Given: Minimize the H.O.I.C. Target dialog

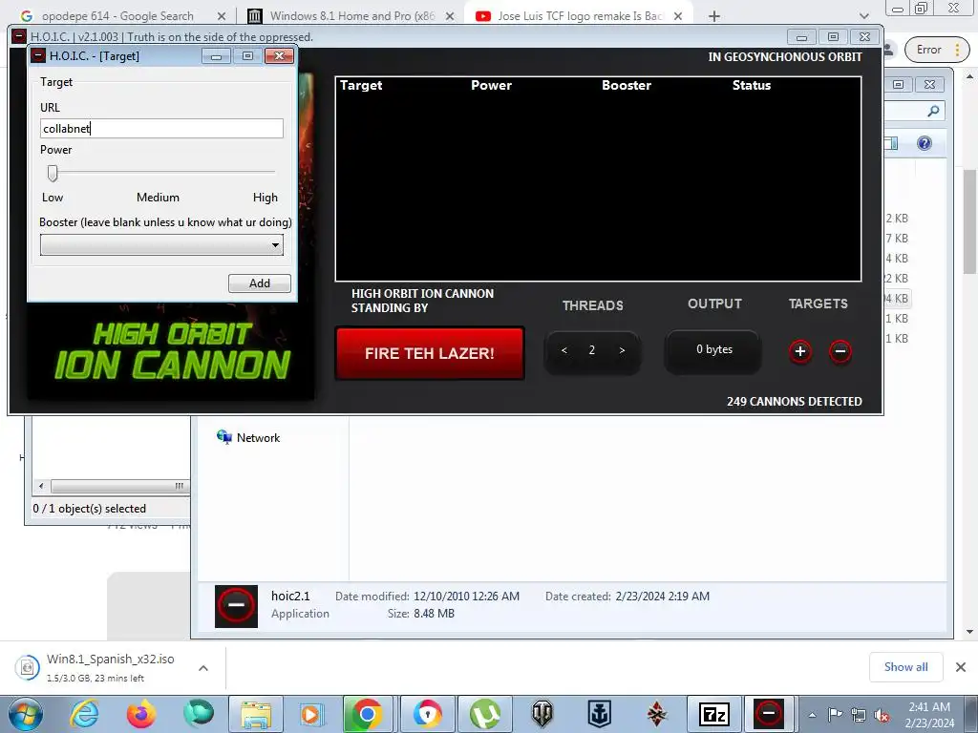Looking at the screenshot, I should tap(217, 56).
